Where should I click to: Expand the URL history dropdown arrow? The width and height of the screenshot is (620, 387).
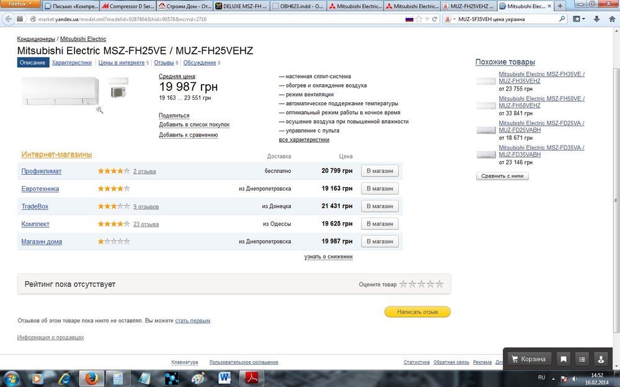click(427, 19)
